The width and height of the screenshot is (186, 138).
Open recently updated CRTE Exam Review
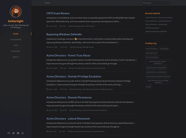tap(152, 28)
